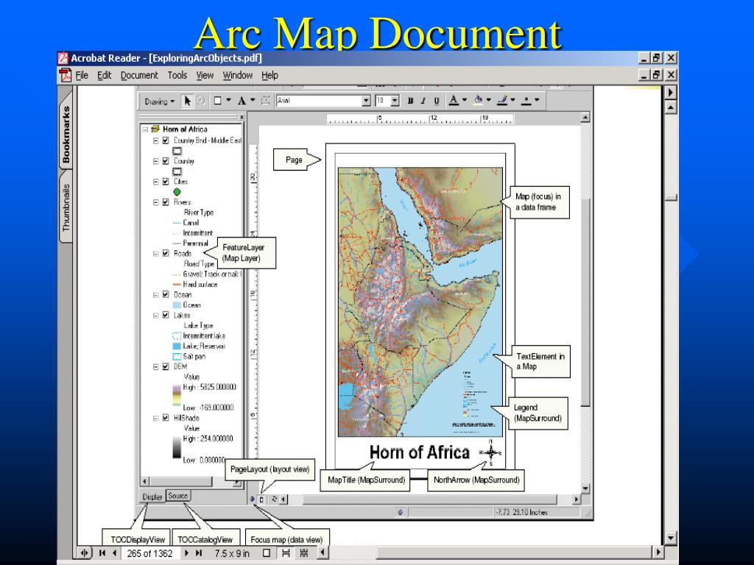Open the Thumbnails side tab
Screen dimensions: 754x565
66,207
